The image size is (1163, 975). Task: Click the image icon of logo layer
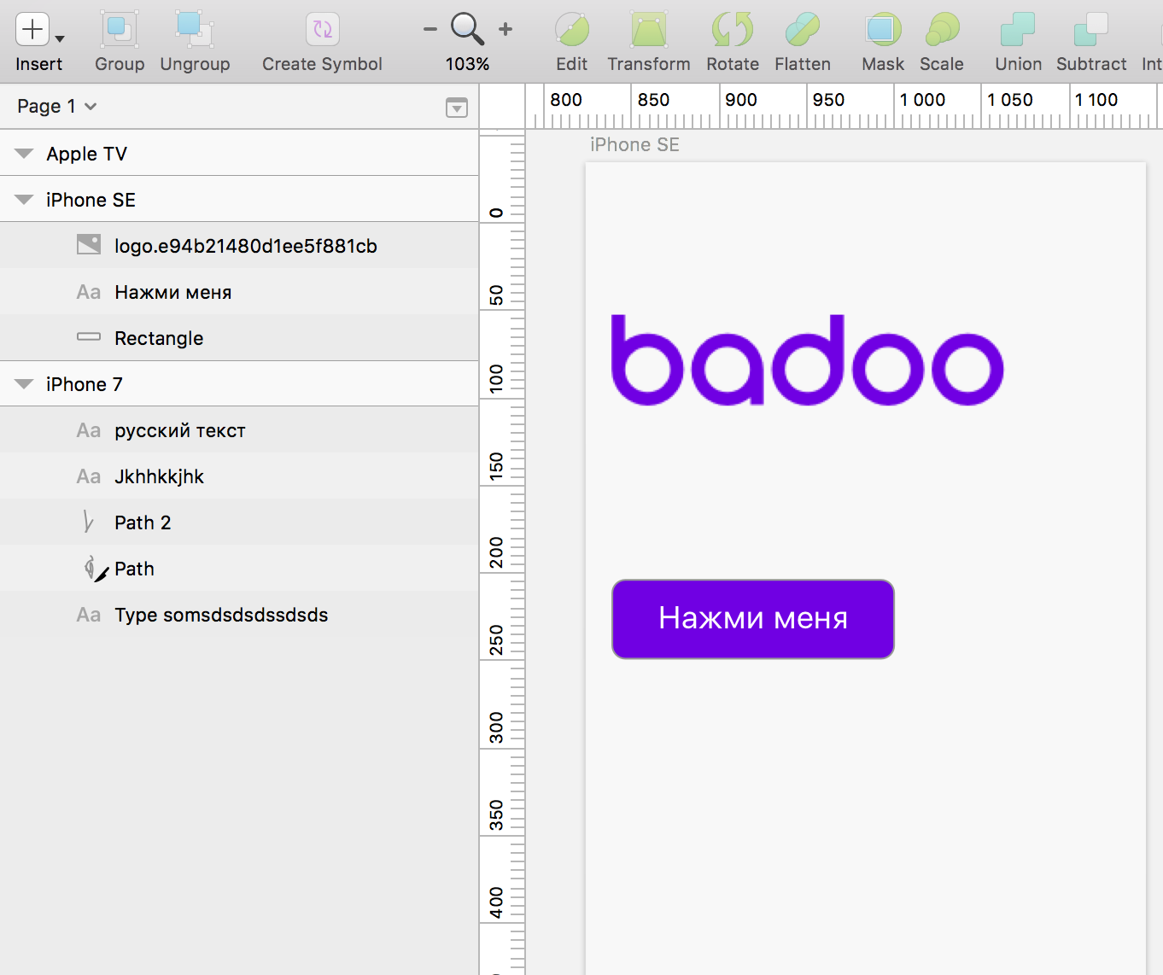coord(89,245)
